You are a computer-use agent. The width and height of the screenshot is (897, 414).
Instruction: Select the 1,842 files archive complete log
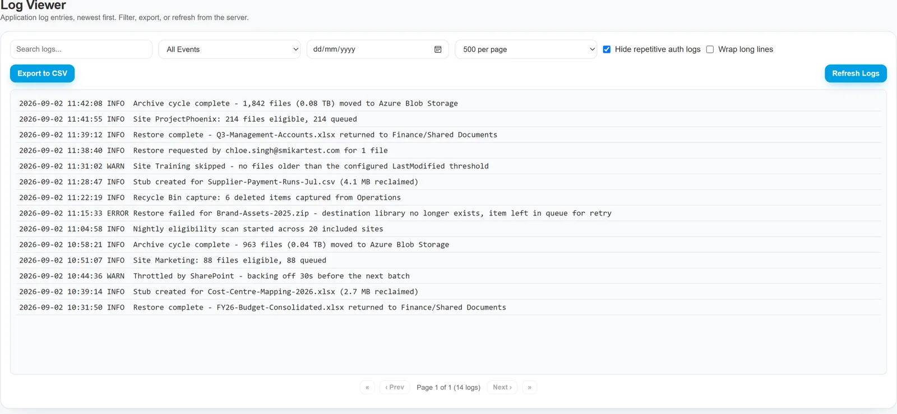point(449,103)
